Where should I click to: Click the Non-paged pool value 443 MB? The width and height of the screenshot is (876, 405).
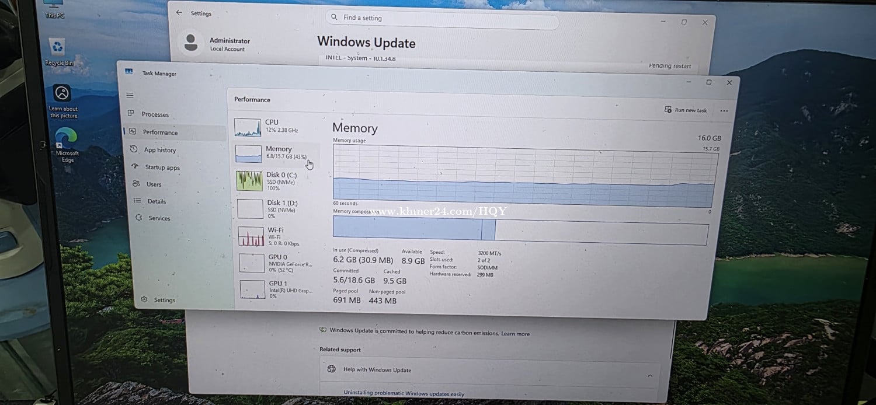click(383, 301)
